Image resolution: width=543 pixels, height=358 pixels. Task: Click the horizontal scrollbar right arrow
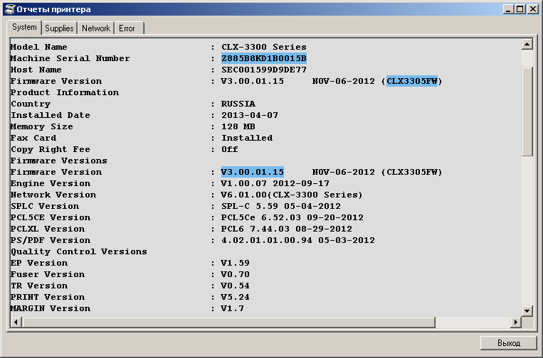click(516, 322)
